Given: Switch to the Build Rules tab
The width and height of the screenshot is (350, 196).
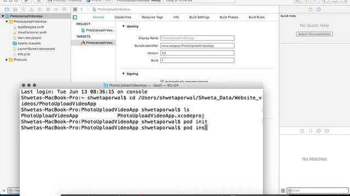Looking at the screenshot, I should (x=256, y=17).
